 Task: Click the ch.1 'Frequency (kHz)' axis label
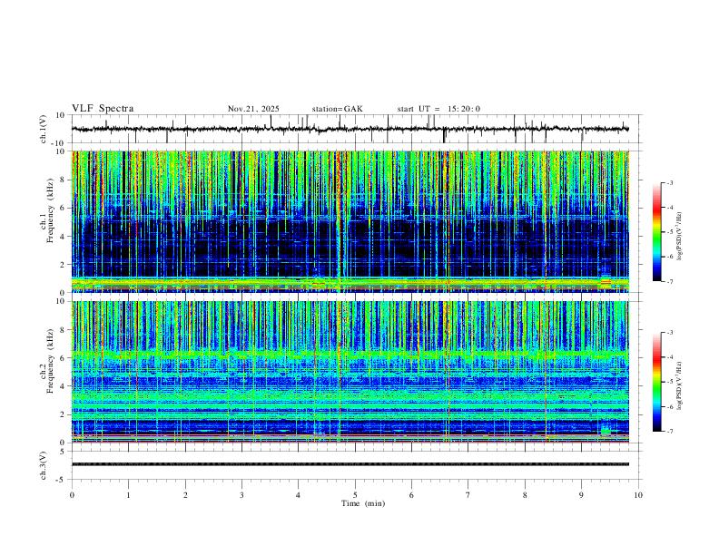50,211
